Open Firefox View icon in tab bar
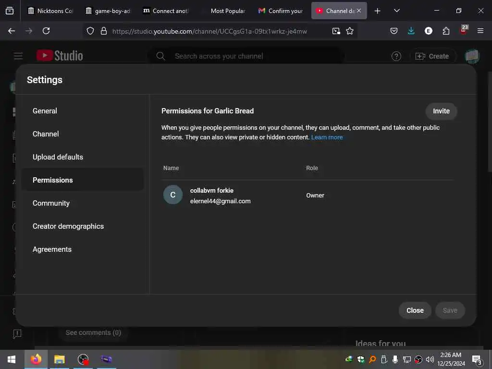This screenshot has height=369, width=492. (x=10, y=11)
